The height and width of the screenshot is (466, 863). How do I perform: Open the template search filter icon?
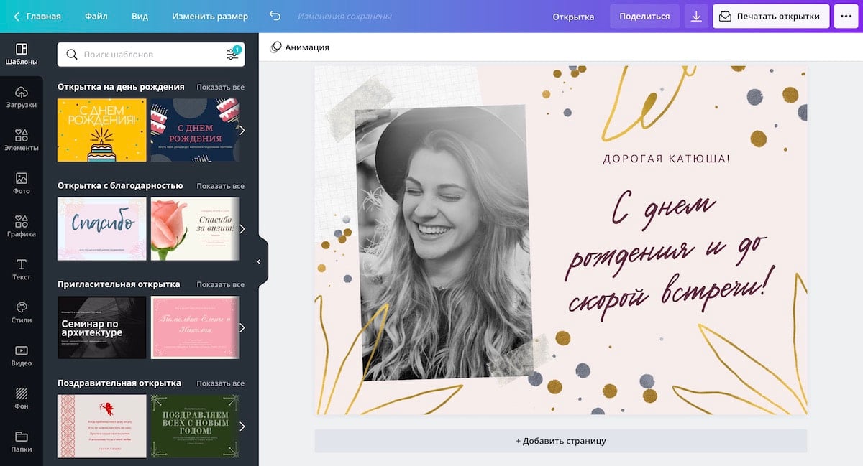pyautogui.click(x=232, y=54)
